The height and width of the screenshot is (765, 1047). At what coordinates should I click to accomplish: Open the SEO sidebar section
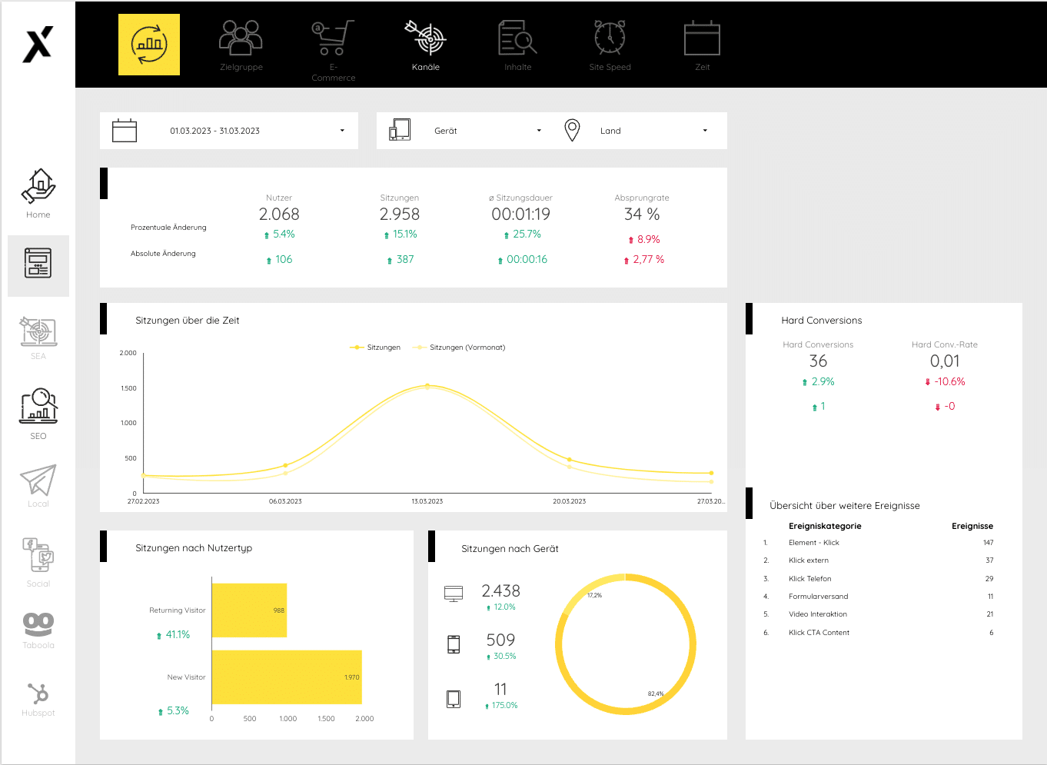(x=38, y=414)
